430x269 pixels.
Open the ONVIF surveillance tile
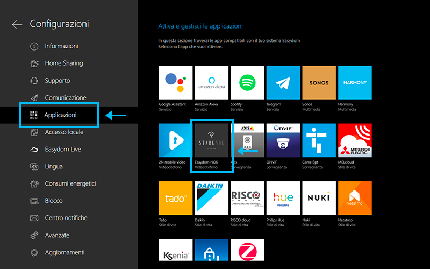coord(283,140)
